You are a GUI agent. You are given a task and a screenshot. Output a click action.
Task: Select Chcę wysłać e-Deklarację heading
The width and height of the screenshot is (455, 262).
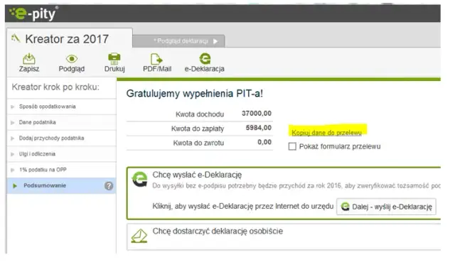197,175
